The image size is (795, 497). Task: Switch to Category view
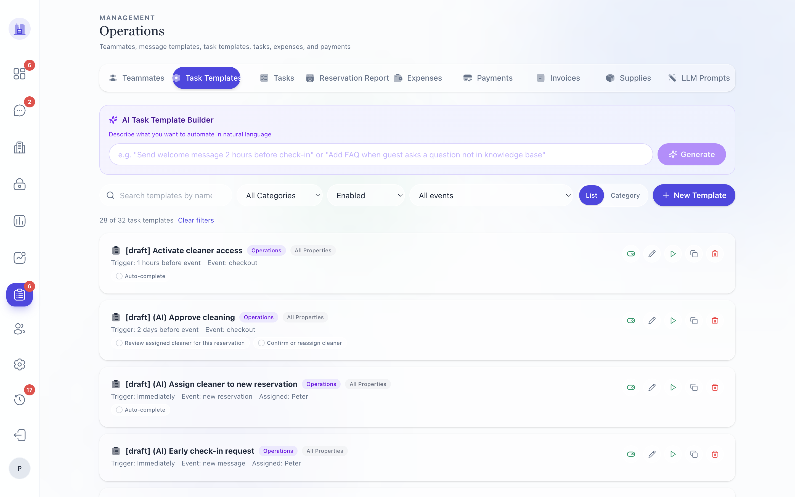(x=625, y=195)
